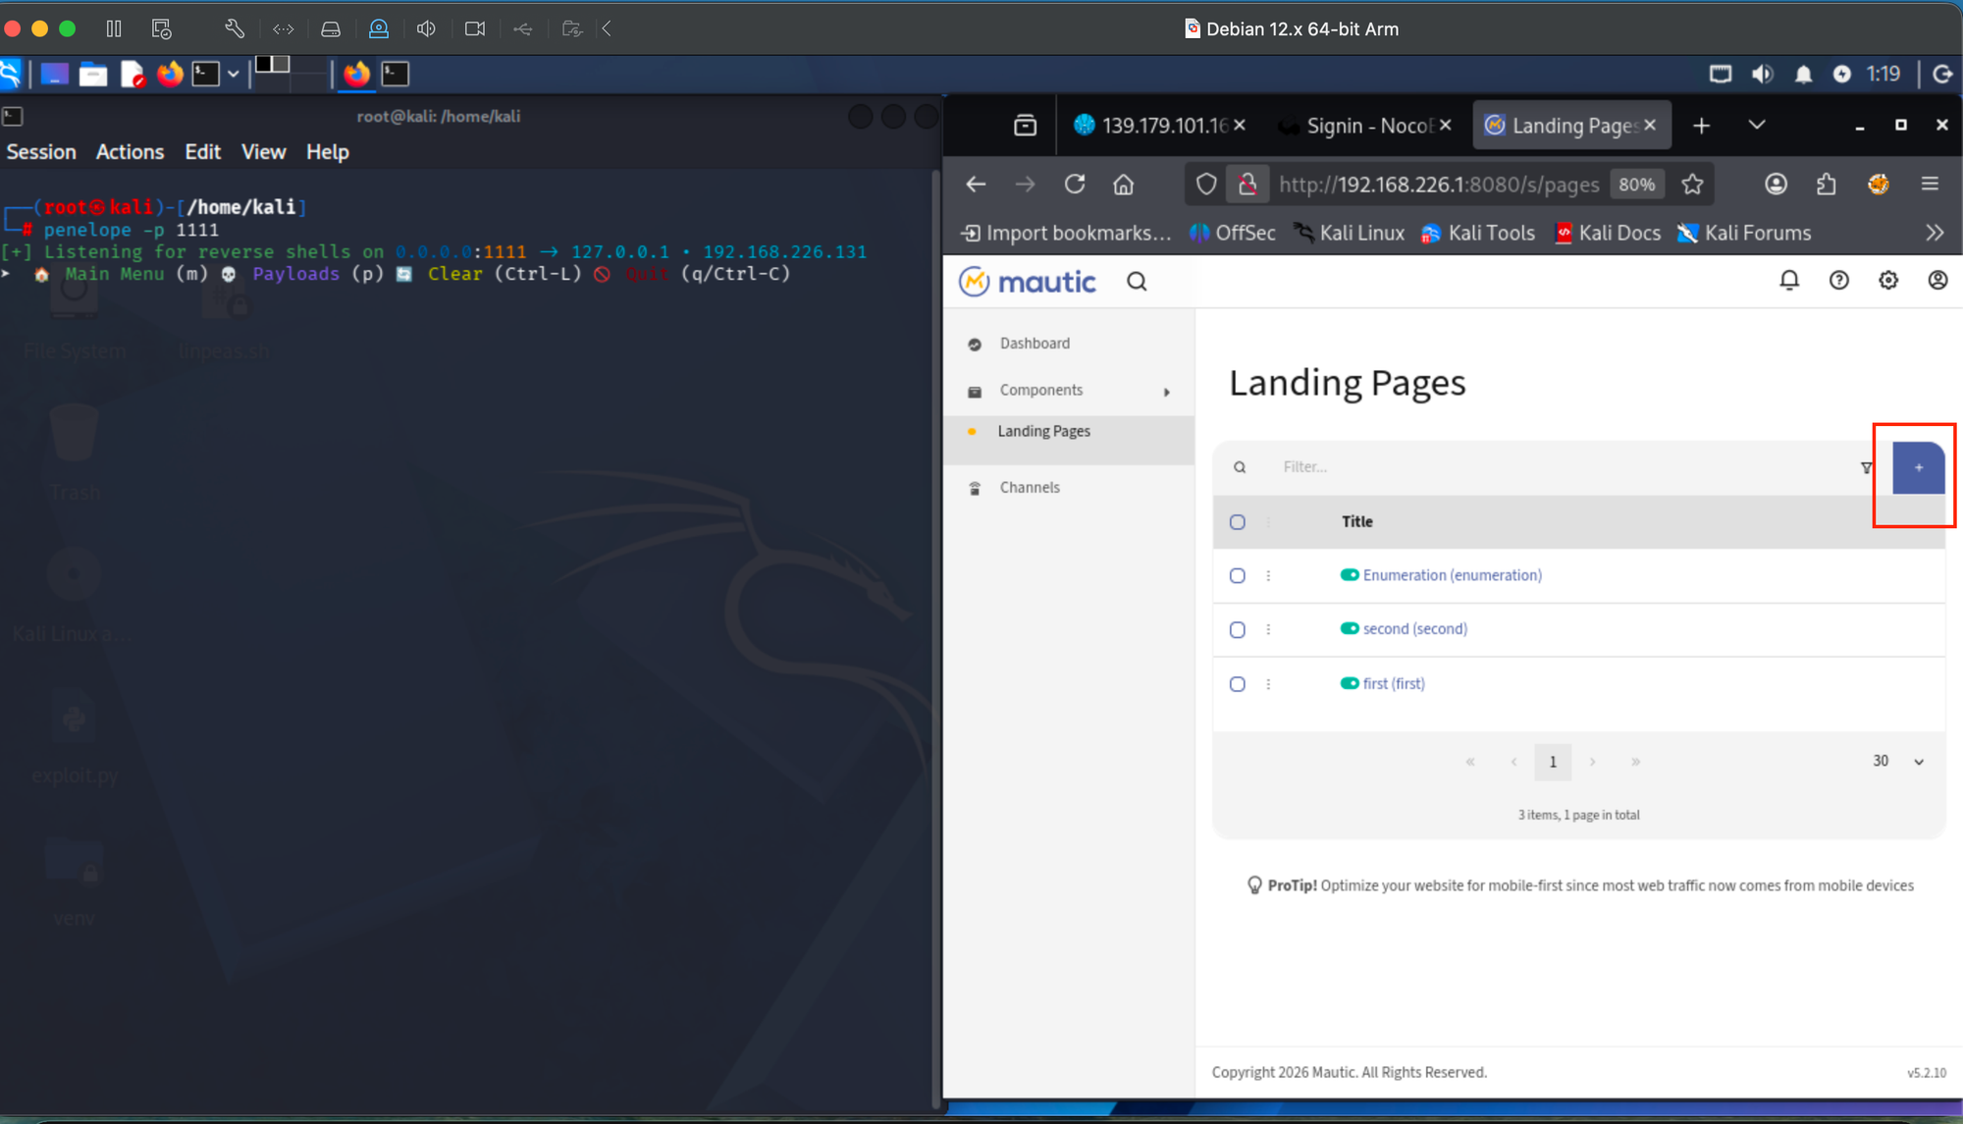Click the running terminal taskbar icon

pos(396,74)
